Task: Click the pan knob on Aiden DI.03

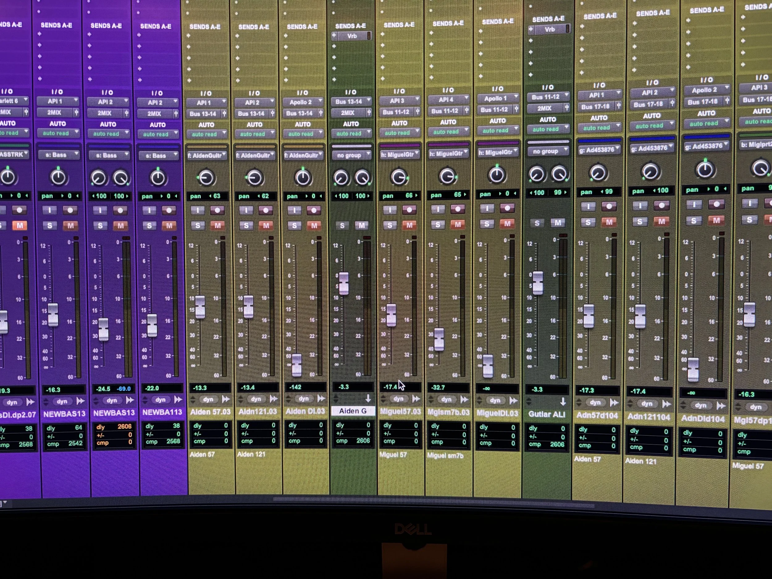Action: (x=303, y=178)
